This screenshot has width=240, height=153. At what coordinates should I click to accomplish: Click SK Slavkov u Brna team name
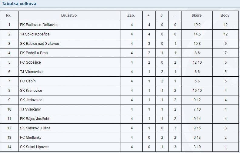(35, 128)
